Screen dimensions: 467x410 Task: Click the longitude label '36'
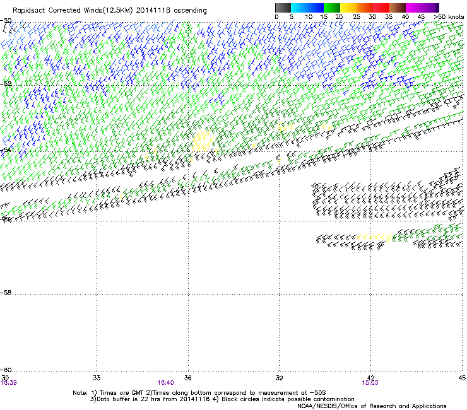tap(187, 378)
